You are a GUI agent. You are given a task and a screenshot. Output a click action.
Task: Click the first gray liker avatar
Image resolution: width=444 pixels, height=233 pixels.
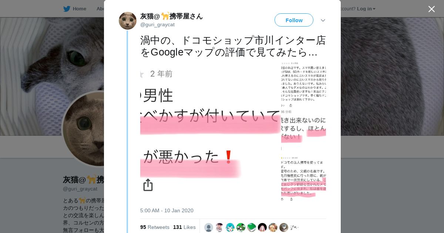209,227
